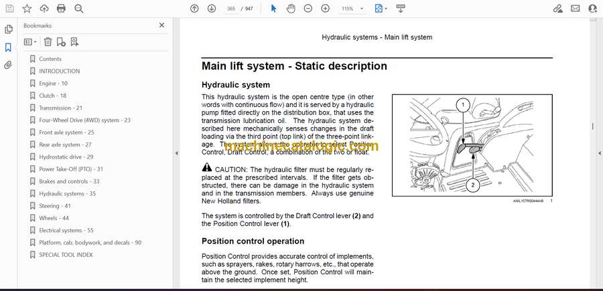Expand the bookmark options menu dropdown
Viewport: 603px width, 291px height.
[x=30, y=41]
